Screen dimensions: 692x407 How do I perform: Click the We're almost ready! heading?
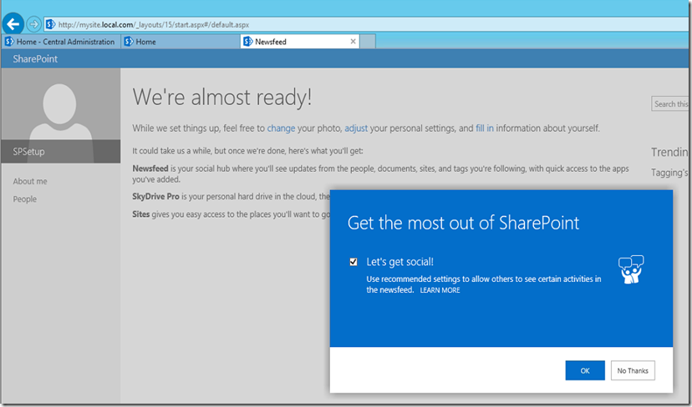pos(222,98)
